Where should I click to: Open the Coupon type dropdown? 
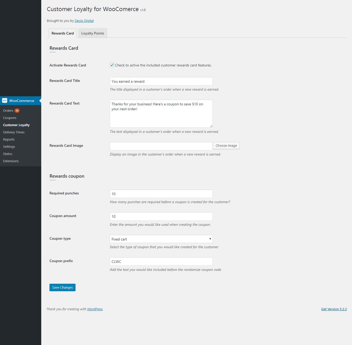tap(161, 239)
